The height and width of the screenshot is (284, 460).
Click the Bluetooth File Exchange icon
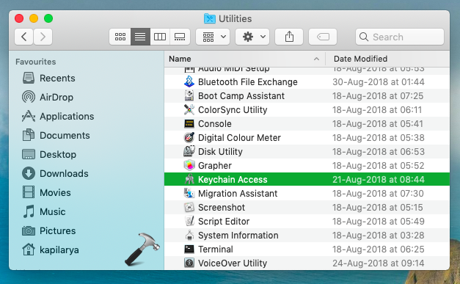[189, 82]
